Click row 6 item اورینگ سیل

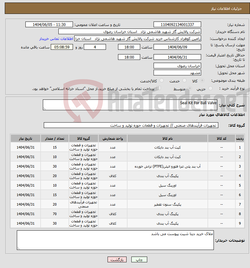(x=167, y=195)
